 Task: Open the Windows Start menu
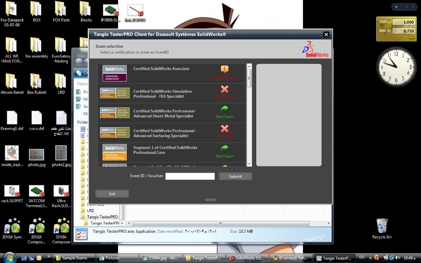10,258
